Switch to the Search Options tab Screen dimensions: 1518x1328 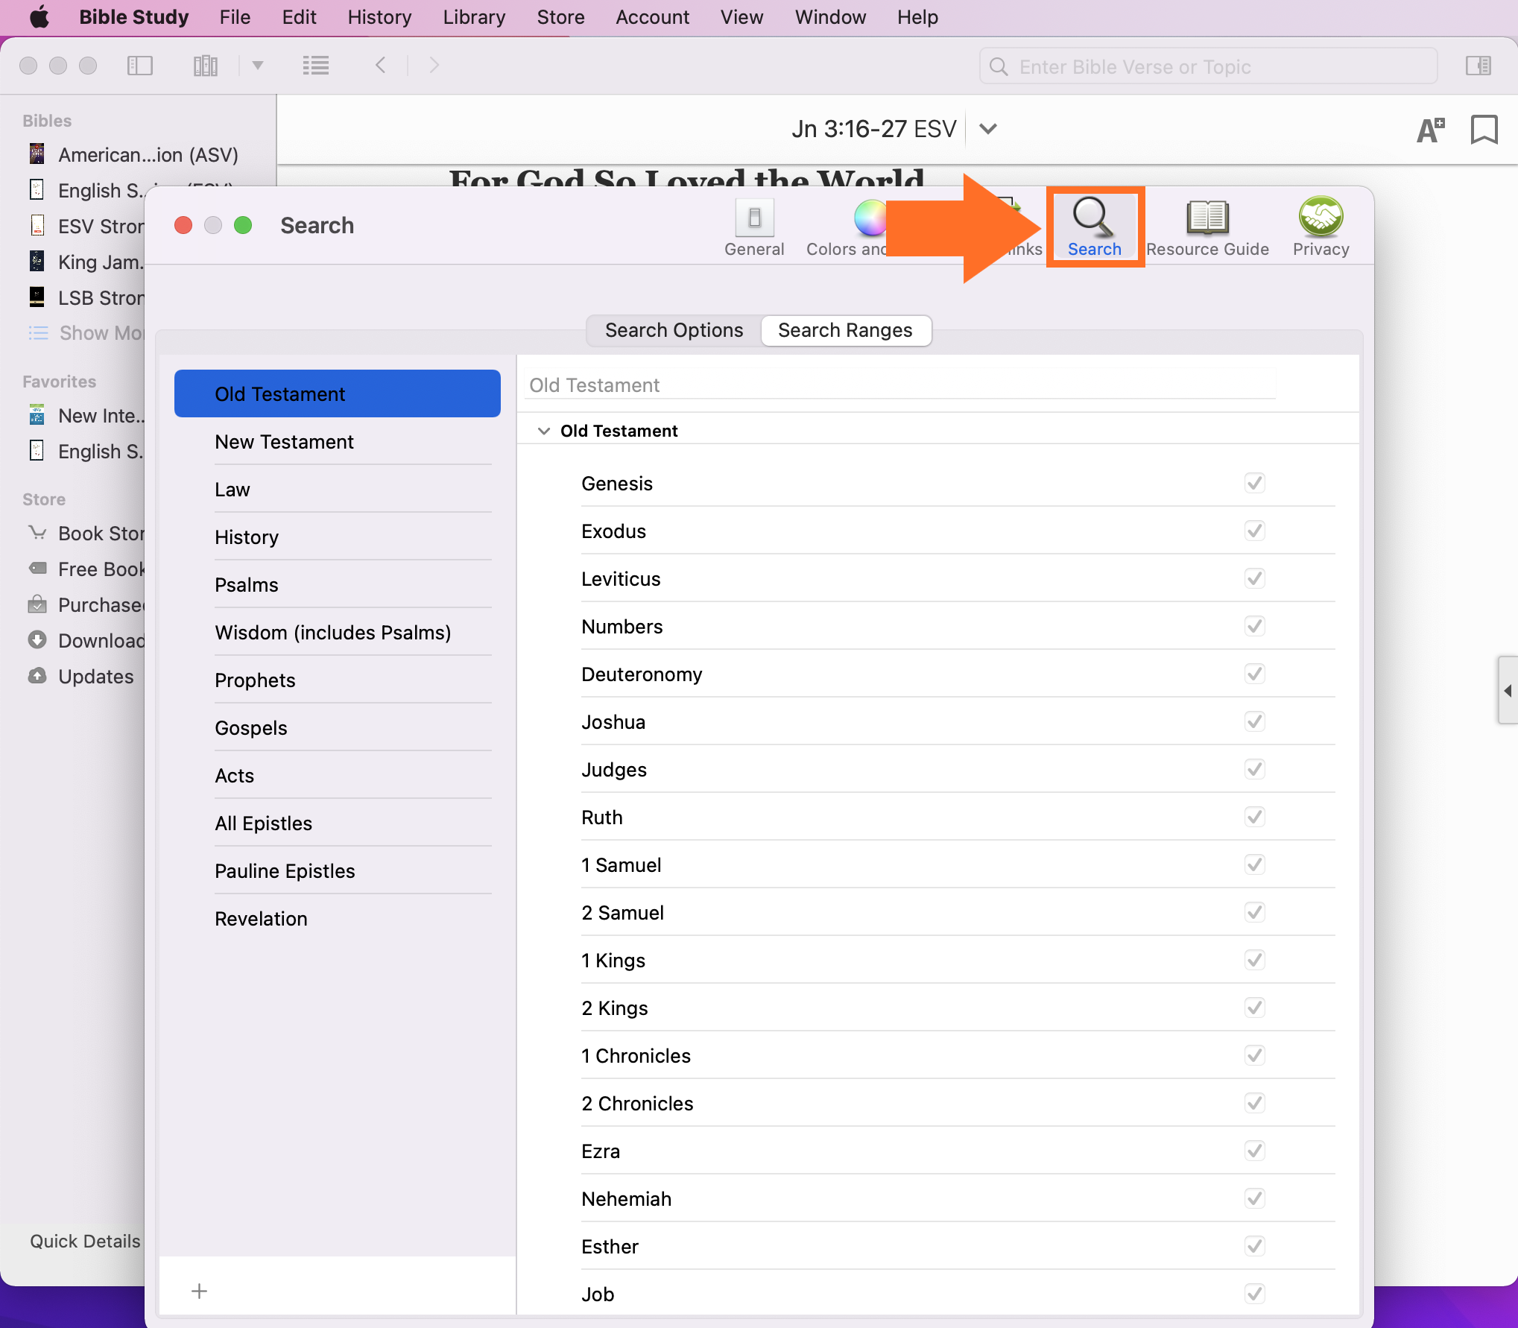pos(674,330)
